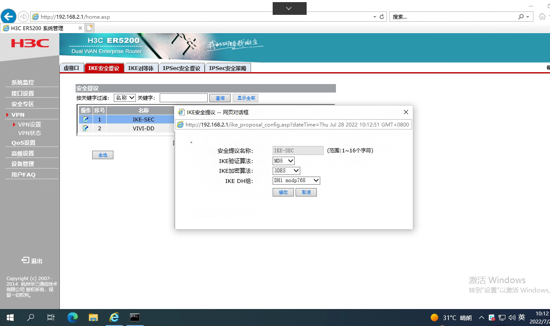This screenshot has height=326, width=550.
Task: Open Task View on the taskbar
Action: coord(51,318)
